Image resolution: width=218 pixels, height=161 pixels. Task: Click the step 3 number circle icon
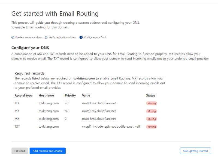pos(81,37)
